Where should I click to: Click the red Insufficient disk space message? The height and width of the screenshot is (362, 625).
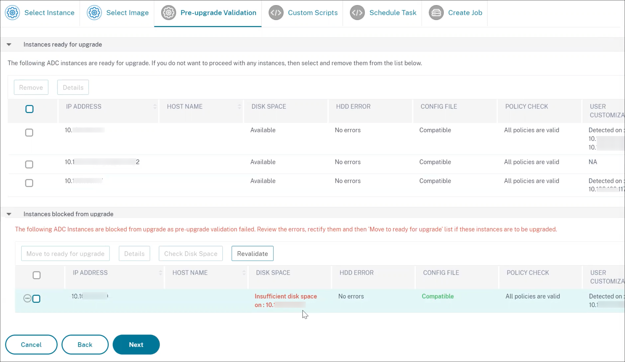coord(286,300)
